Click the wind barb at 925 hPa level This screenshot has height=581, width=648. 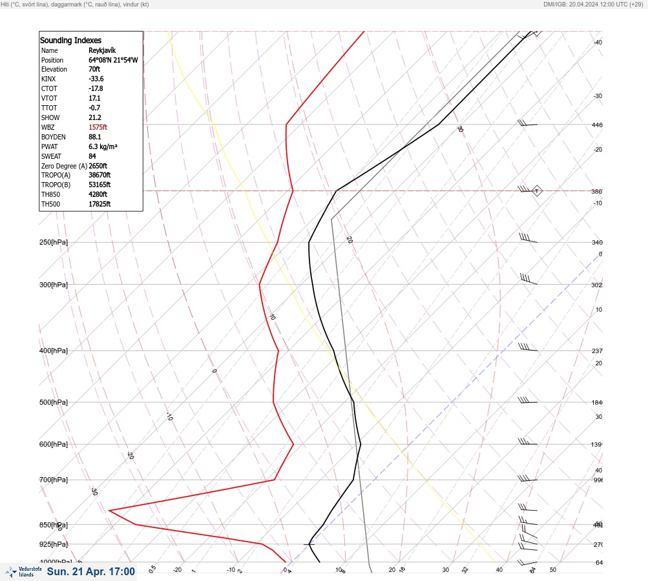(528, 539)
